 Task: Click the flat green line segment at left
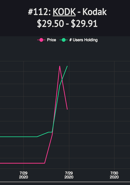18,137
